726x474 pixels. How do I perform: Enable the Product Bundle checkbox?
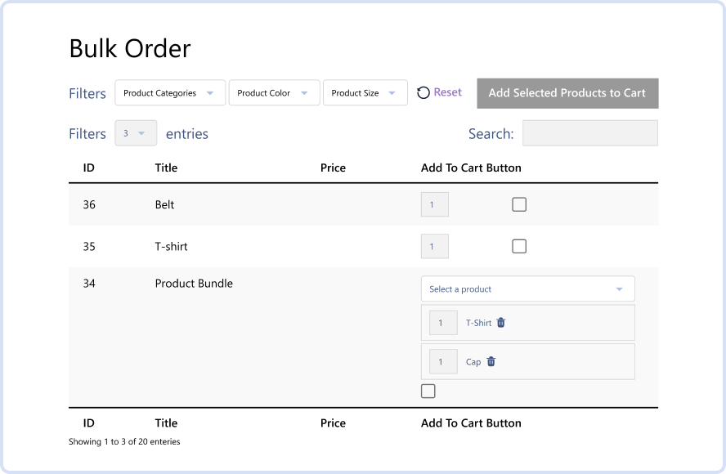428,391
